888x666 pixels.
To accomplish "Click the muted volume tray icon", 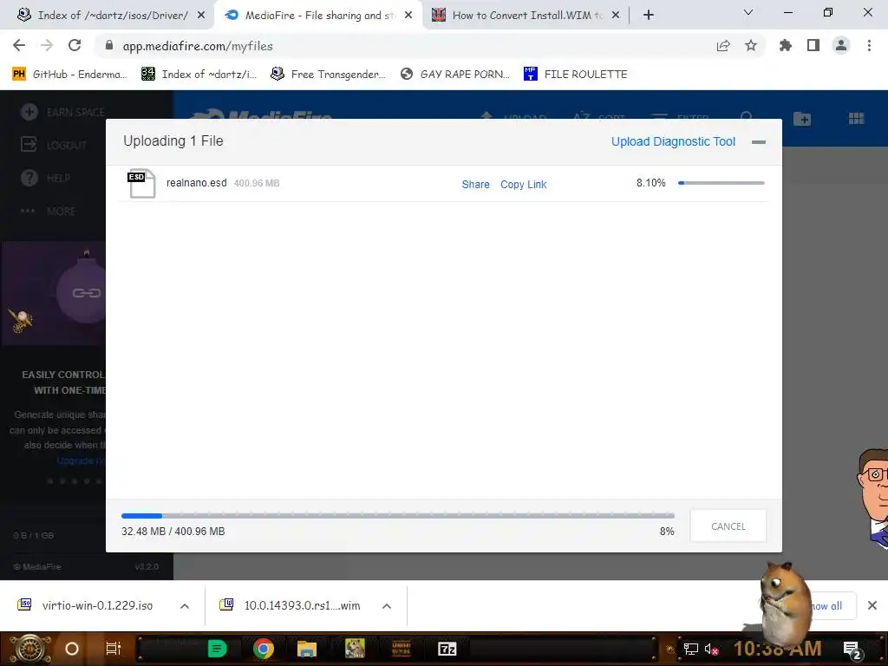I will tap(711, 649).
